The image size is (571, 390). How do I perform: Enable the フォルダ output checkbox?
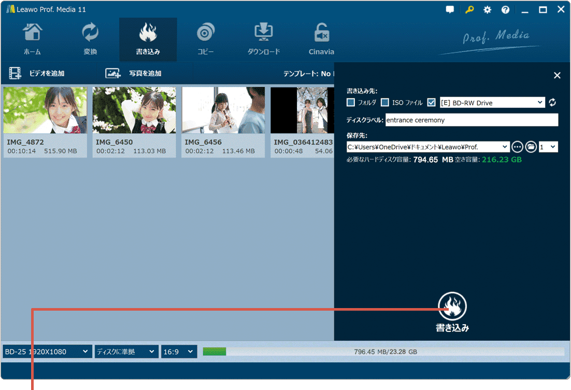click(x=351, y=103)
